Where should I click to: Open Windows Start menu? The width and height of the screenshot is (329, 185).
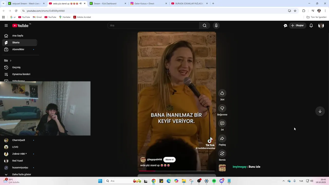(x=100, y=181)
